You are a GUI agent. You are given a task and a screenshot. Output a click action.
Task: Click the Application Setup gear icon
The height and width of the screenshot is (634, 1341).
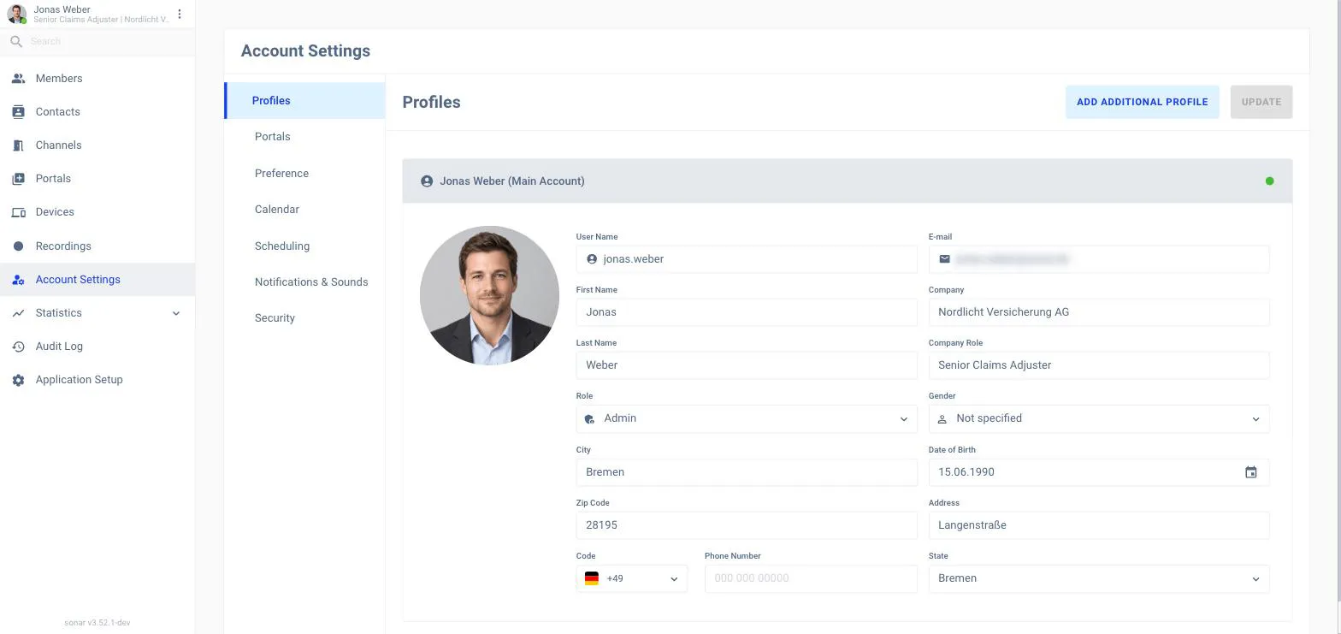18,380
